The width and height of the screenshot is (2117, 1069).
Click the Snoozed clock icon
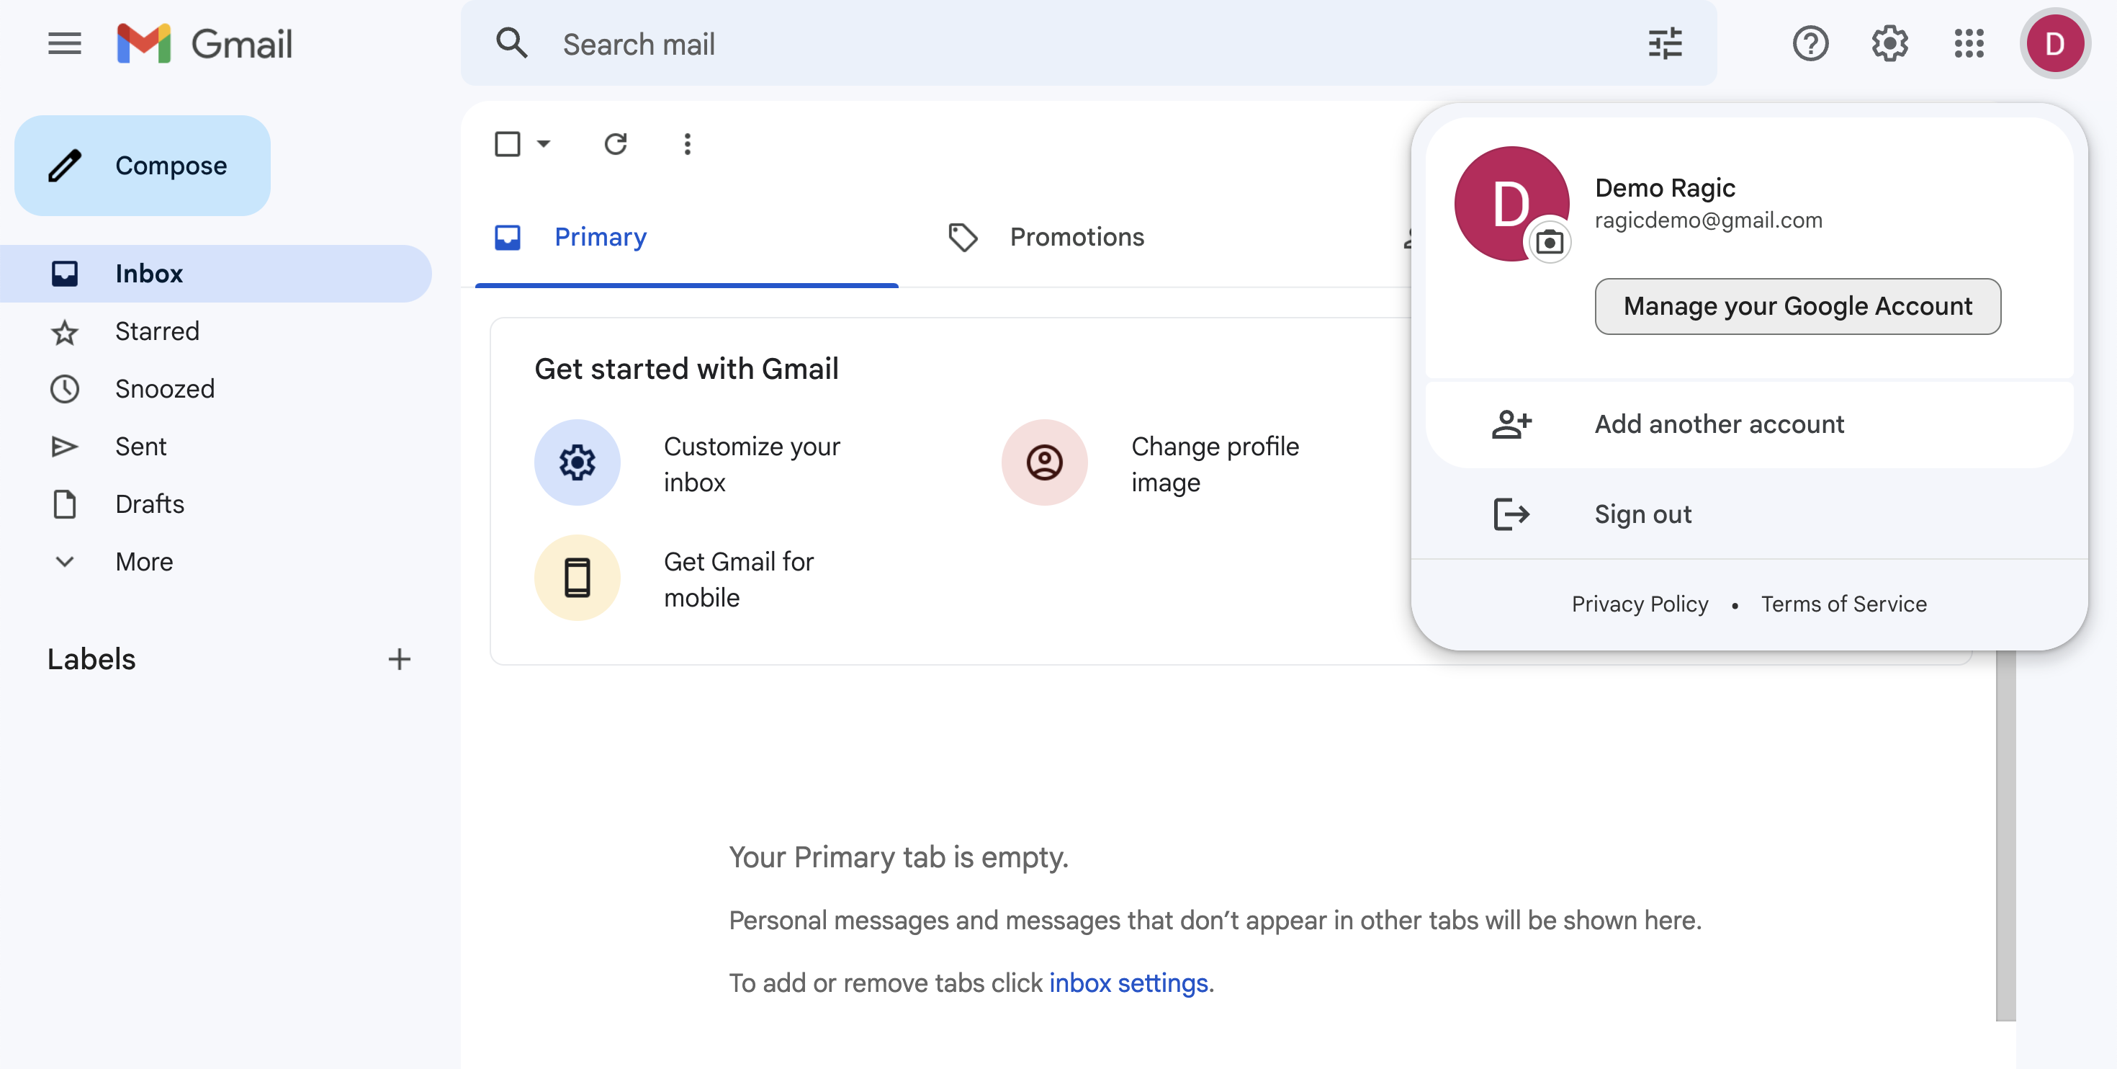point(64,389)
